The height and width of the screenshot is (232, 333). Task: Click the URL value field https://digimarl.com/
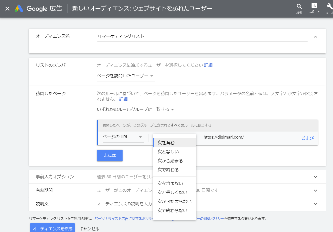245,137
